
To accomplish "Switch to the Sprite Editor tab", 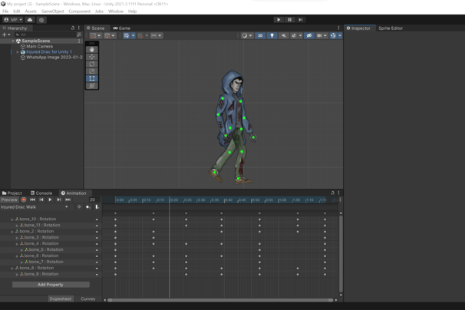I will tap(391, 28).
